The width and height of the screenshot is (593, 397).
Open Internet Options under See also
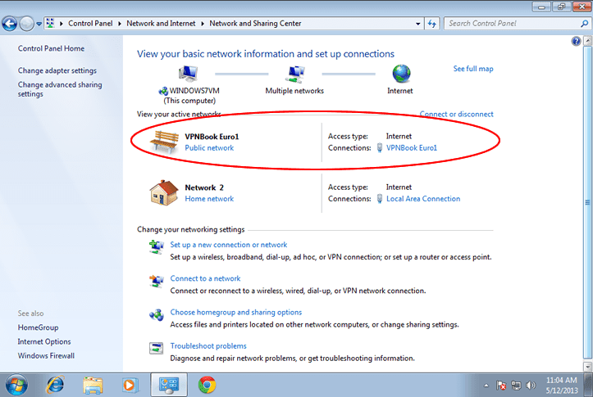(x=44, y=341)
